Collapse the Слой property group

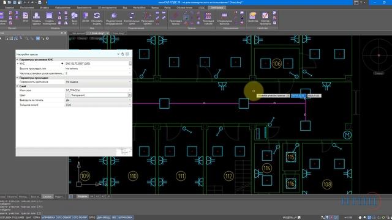pos(17,86)
